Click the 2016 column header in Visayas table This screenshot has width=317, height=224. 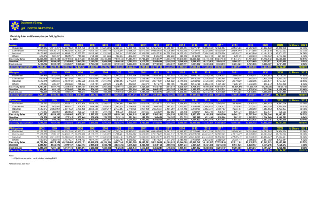click(207, 73)
